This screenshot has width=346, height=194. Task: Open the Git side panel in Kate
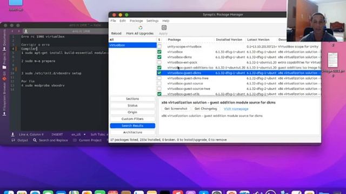4,75
